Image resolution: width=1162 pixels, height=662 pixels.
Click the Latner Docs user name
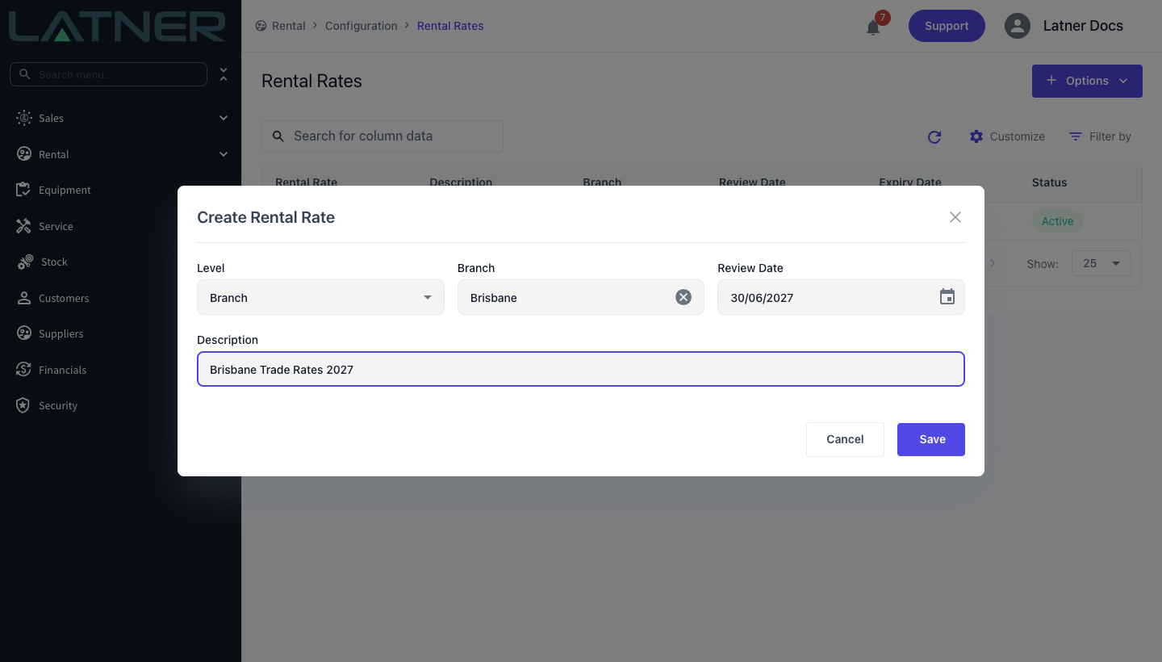pos(1083,26)
